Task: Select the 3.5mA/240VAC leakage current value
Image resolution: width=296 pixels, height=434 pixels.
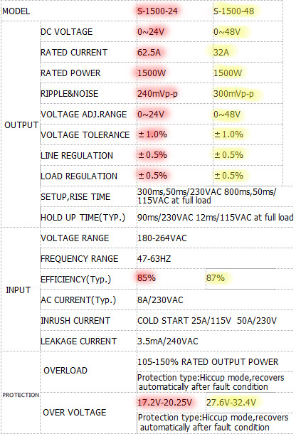Action: (168, 342)
